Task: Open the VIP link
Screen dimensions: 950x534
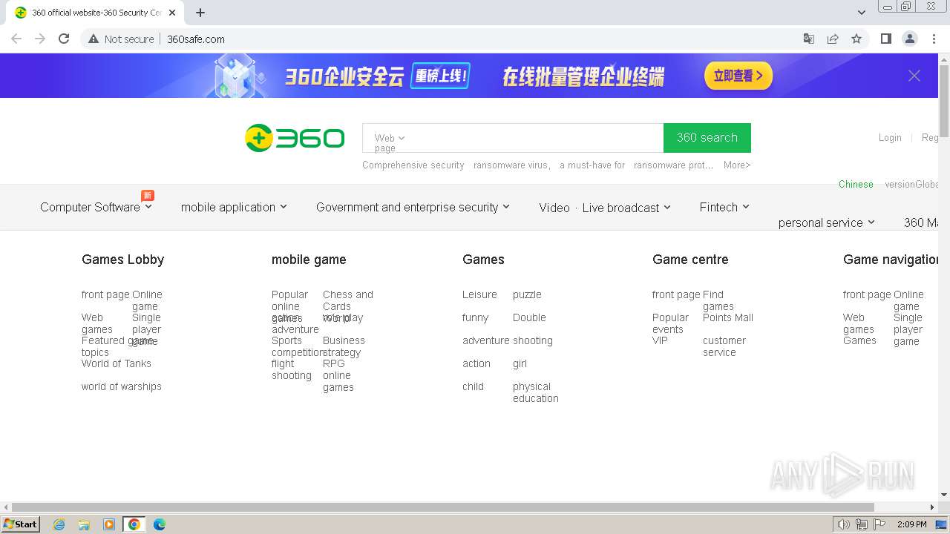Action: pos(660,340)
